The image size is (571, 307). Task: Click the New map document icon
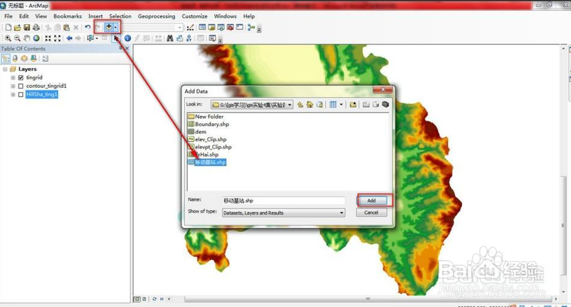click(8, 27)
